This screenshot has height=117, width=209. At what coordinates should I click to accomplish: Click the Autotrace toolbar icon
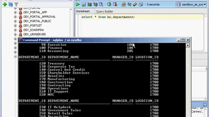coord(95,5)
